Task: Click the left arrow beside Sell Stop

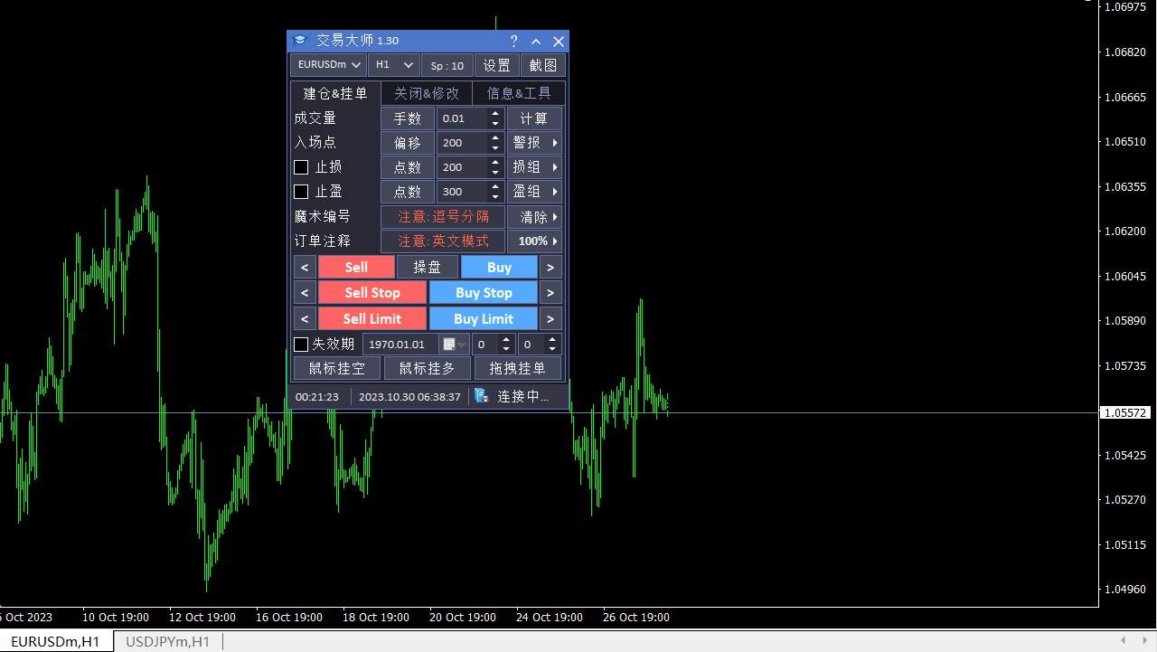Action: (305, 292)
